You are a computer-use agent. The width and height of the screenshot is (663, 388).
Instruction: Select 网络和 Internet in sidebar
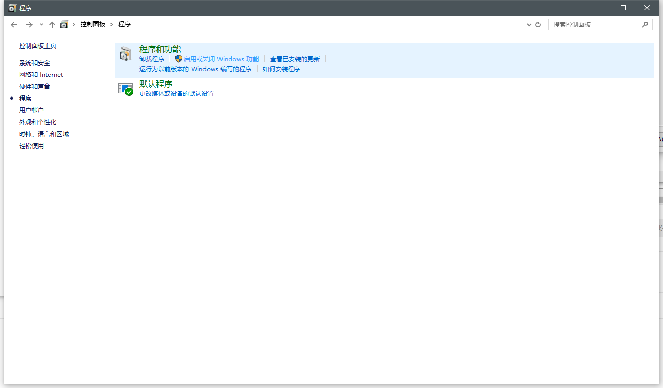41,75
